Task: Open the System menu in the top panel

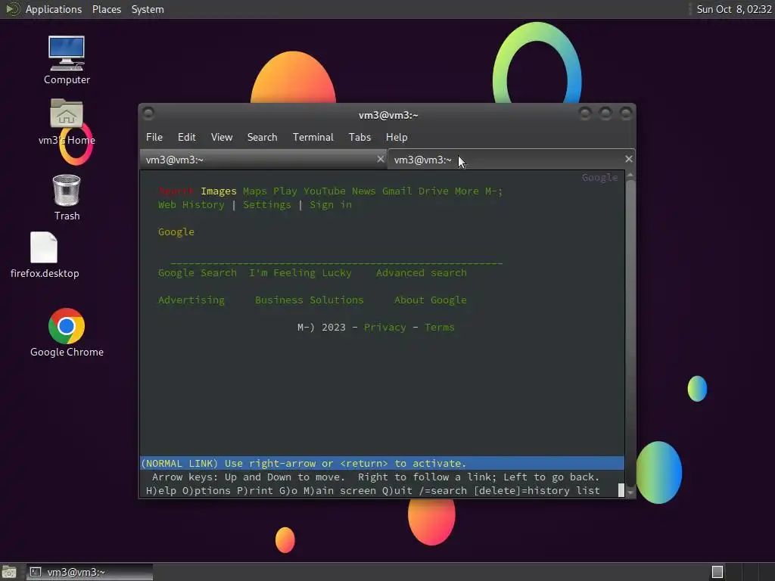Action: tap(148, 9)
